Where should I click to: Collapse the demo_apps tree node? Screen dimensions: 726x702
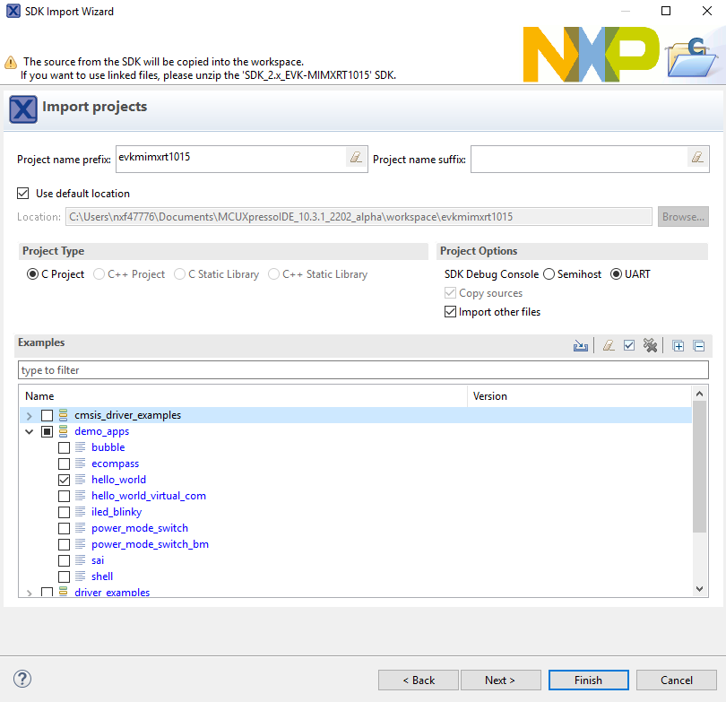tap(30, 432)
